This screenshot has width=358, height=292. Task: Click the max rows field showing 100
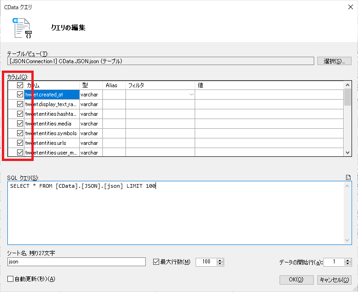pyautogui.click(x=206, y=262)
